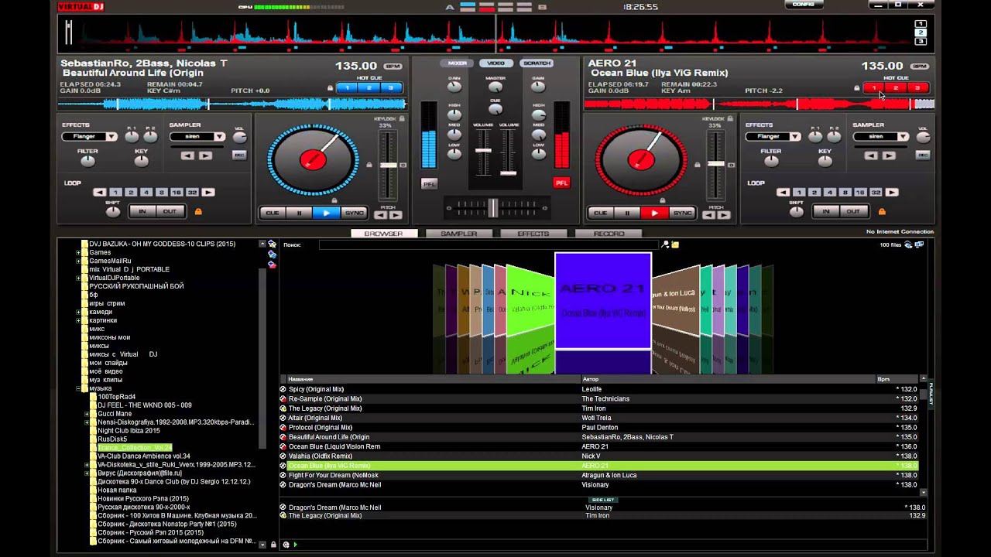Set left deck loop length to 16 beats
The image size is (991, 557).
point(177,192)
